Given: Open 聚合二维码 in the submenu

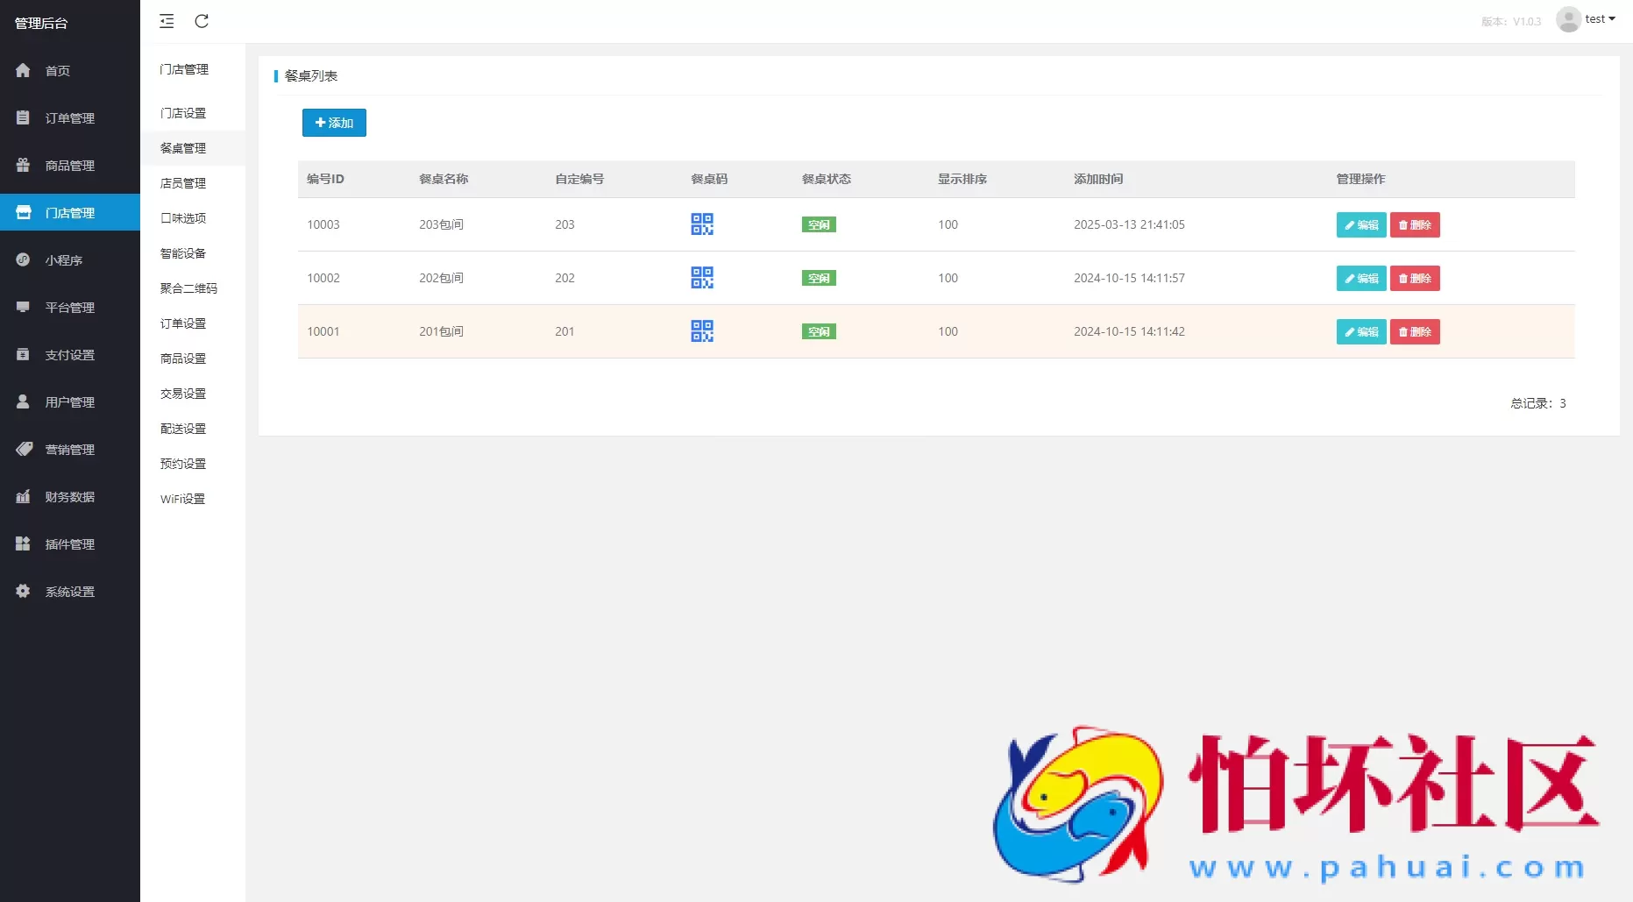Looking at the screenshot, I should pos(188,288).
